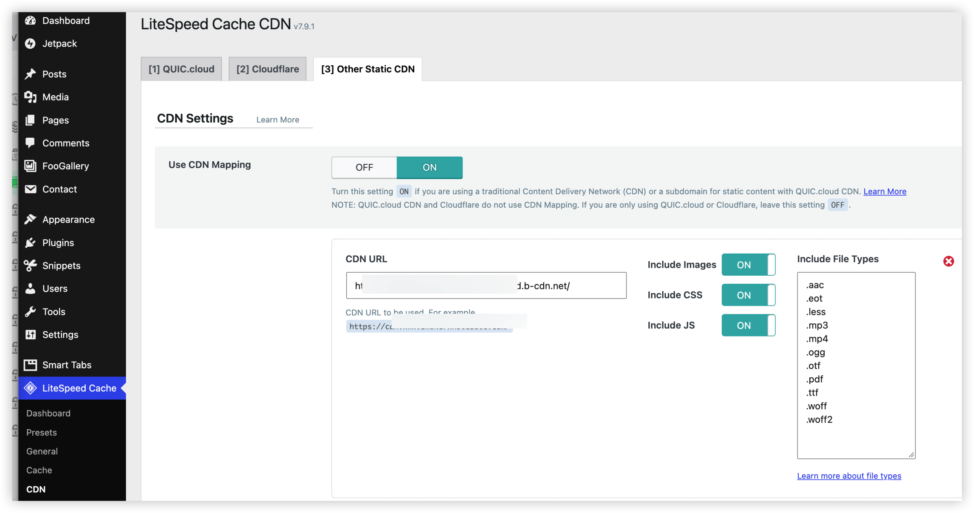974x513 pixels.
Task: Click the Smart Tabs icon
Action: click(x=30, y=365)
